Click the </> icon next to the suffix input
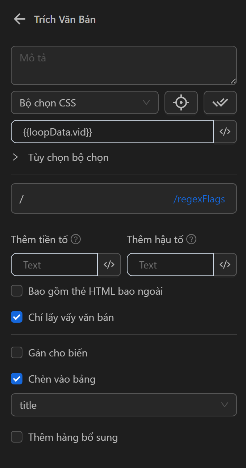 225,265
